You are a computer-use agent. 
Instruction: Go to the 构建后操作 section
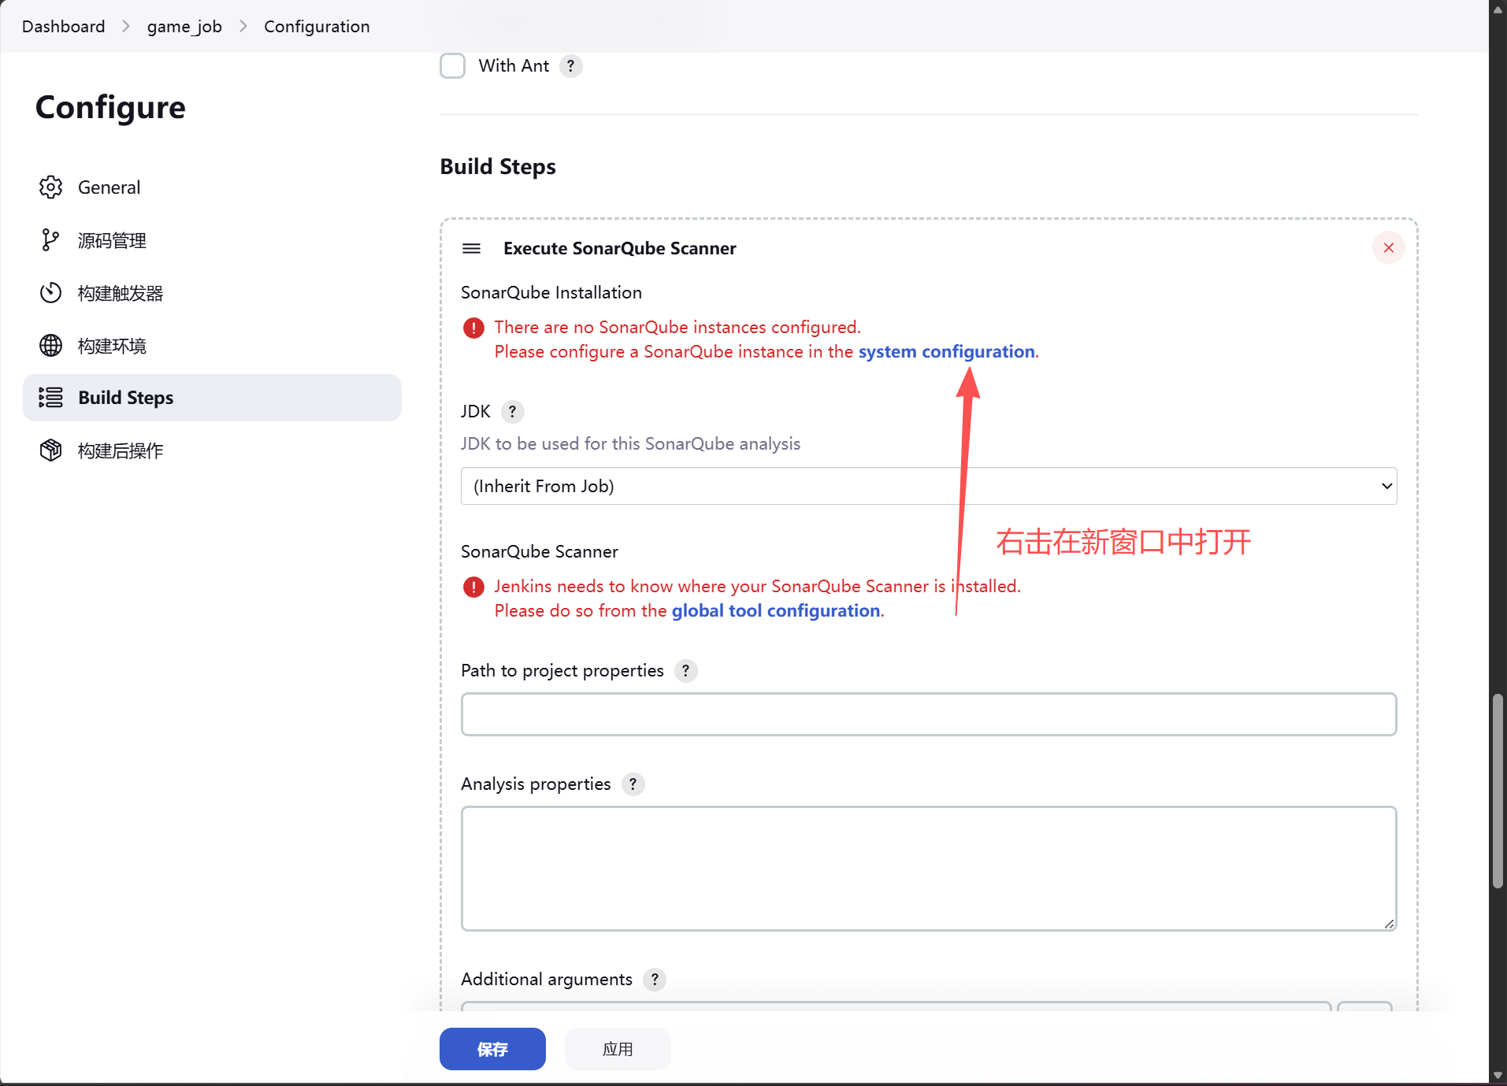(212, 450)
